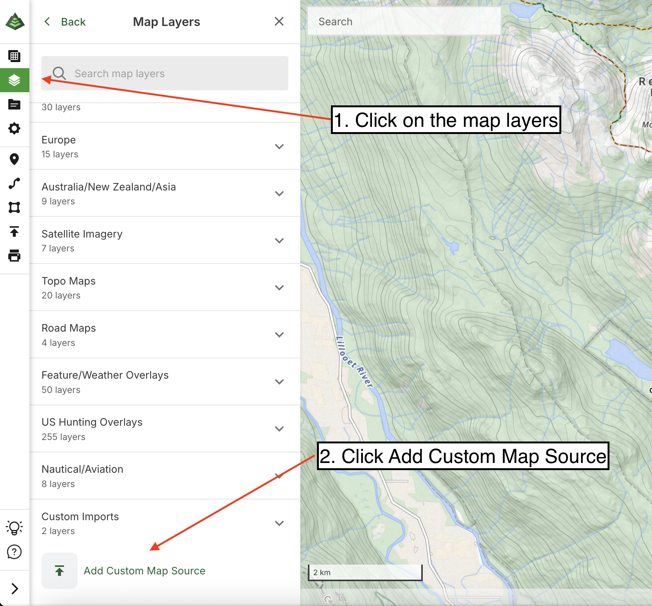The height and width of the screenshot is (606, 652).
Task: Open the help question mark icon
Action: click(14, 552)
